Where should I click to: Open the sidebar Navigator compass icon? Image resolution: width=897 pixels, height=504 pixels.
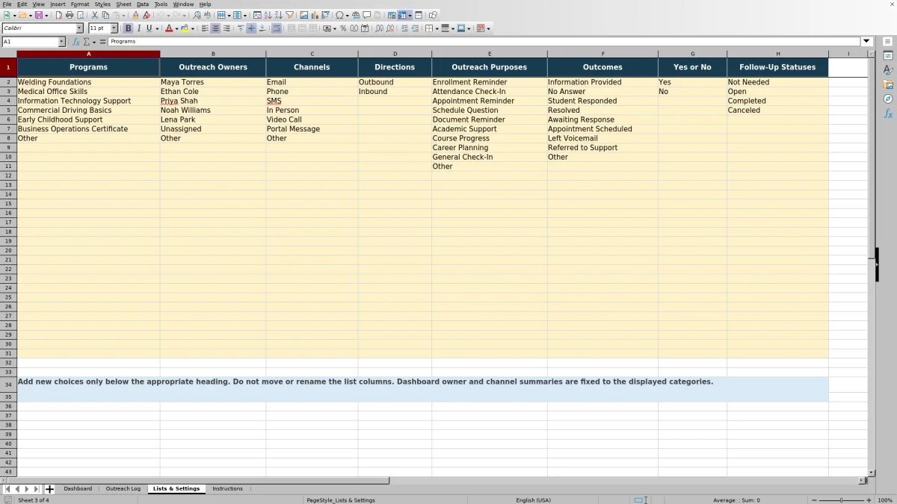coord(888,99)
